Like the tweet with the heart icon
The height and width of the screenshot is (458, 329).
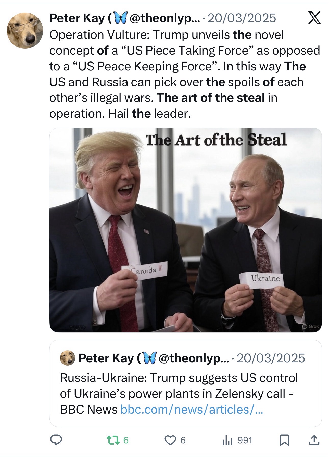click(170, 440)
